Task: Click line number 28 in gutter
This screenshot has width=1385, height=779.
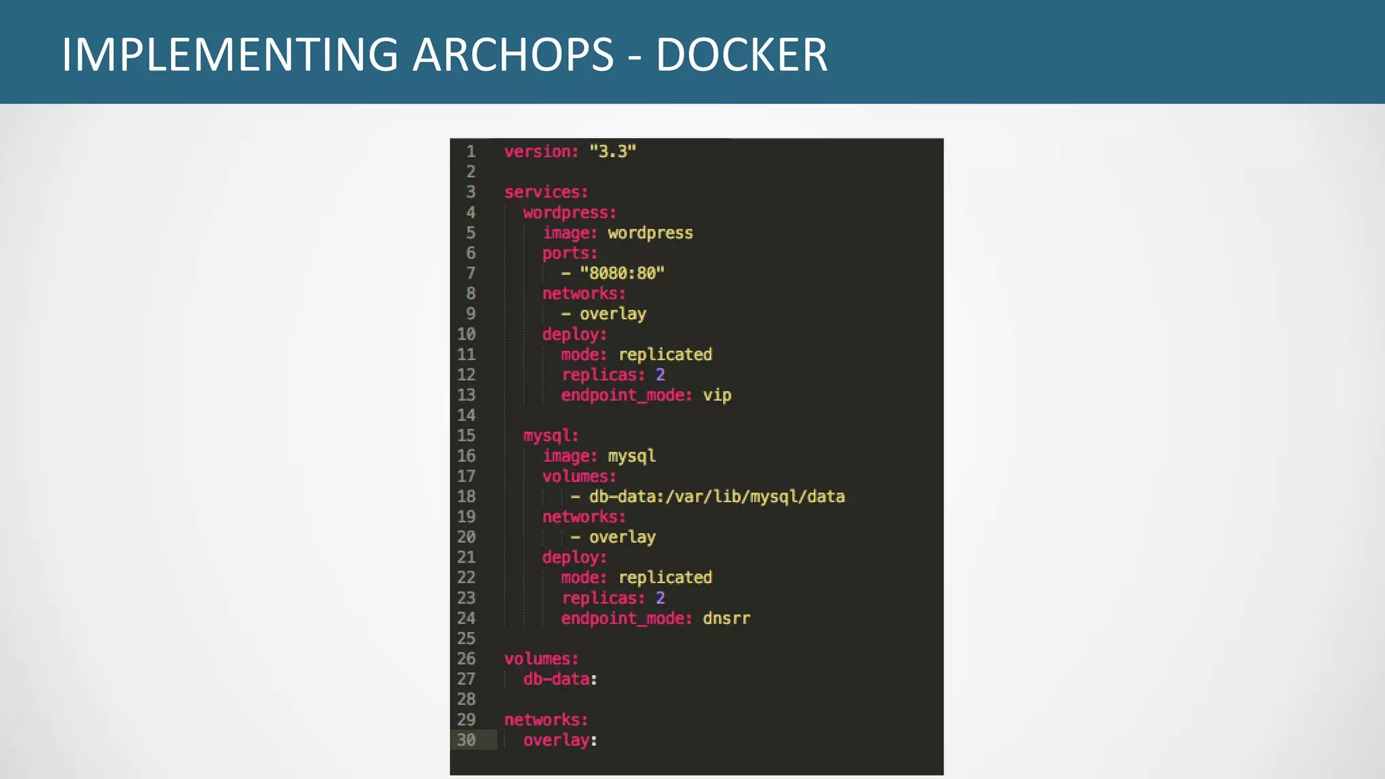Action: point(466,699)
